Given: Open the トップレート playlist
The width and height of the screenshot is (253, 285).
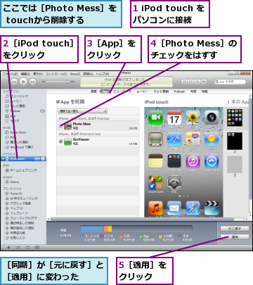Looking at the screenshot, I should [17, 213].
